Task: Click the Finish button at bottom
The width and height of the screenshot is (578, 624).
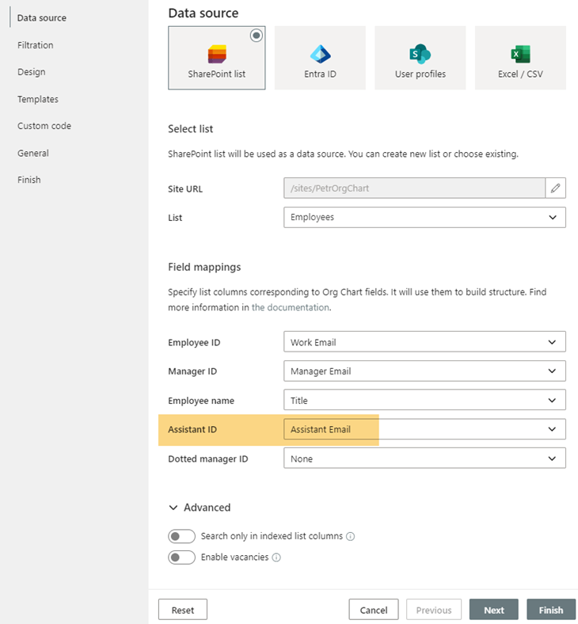Action: pyautogui.click(x=551, y=610)
